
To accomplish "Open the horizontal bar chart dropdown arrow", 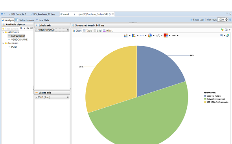I will 138,36.
